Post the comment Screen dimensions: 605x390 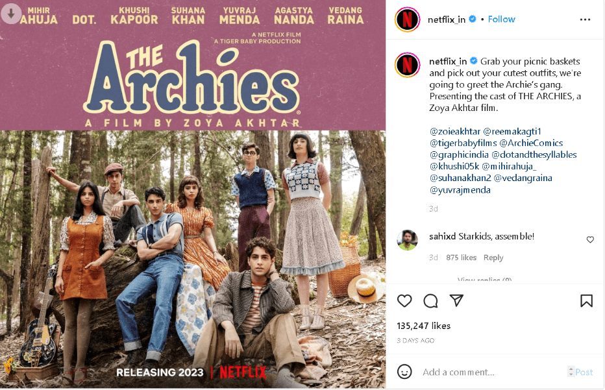tap(584, 372)
